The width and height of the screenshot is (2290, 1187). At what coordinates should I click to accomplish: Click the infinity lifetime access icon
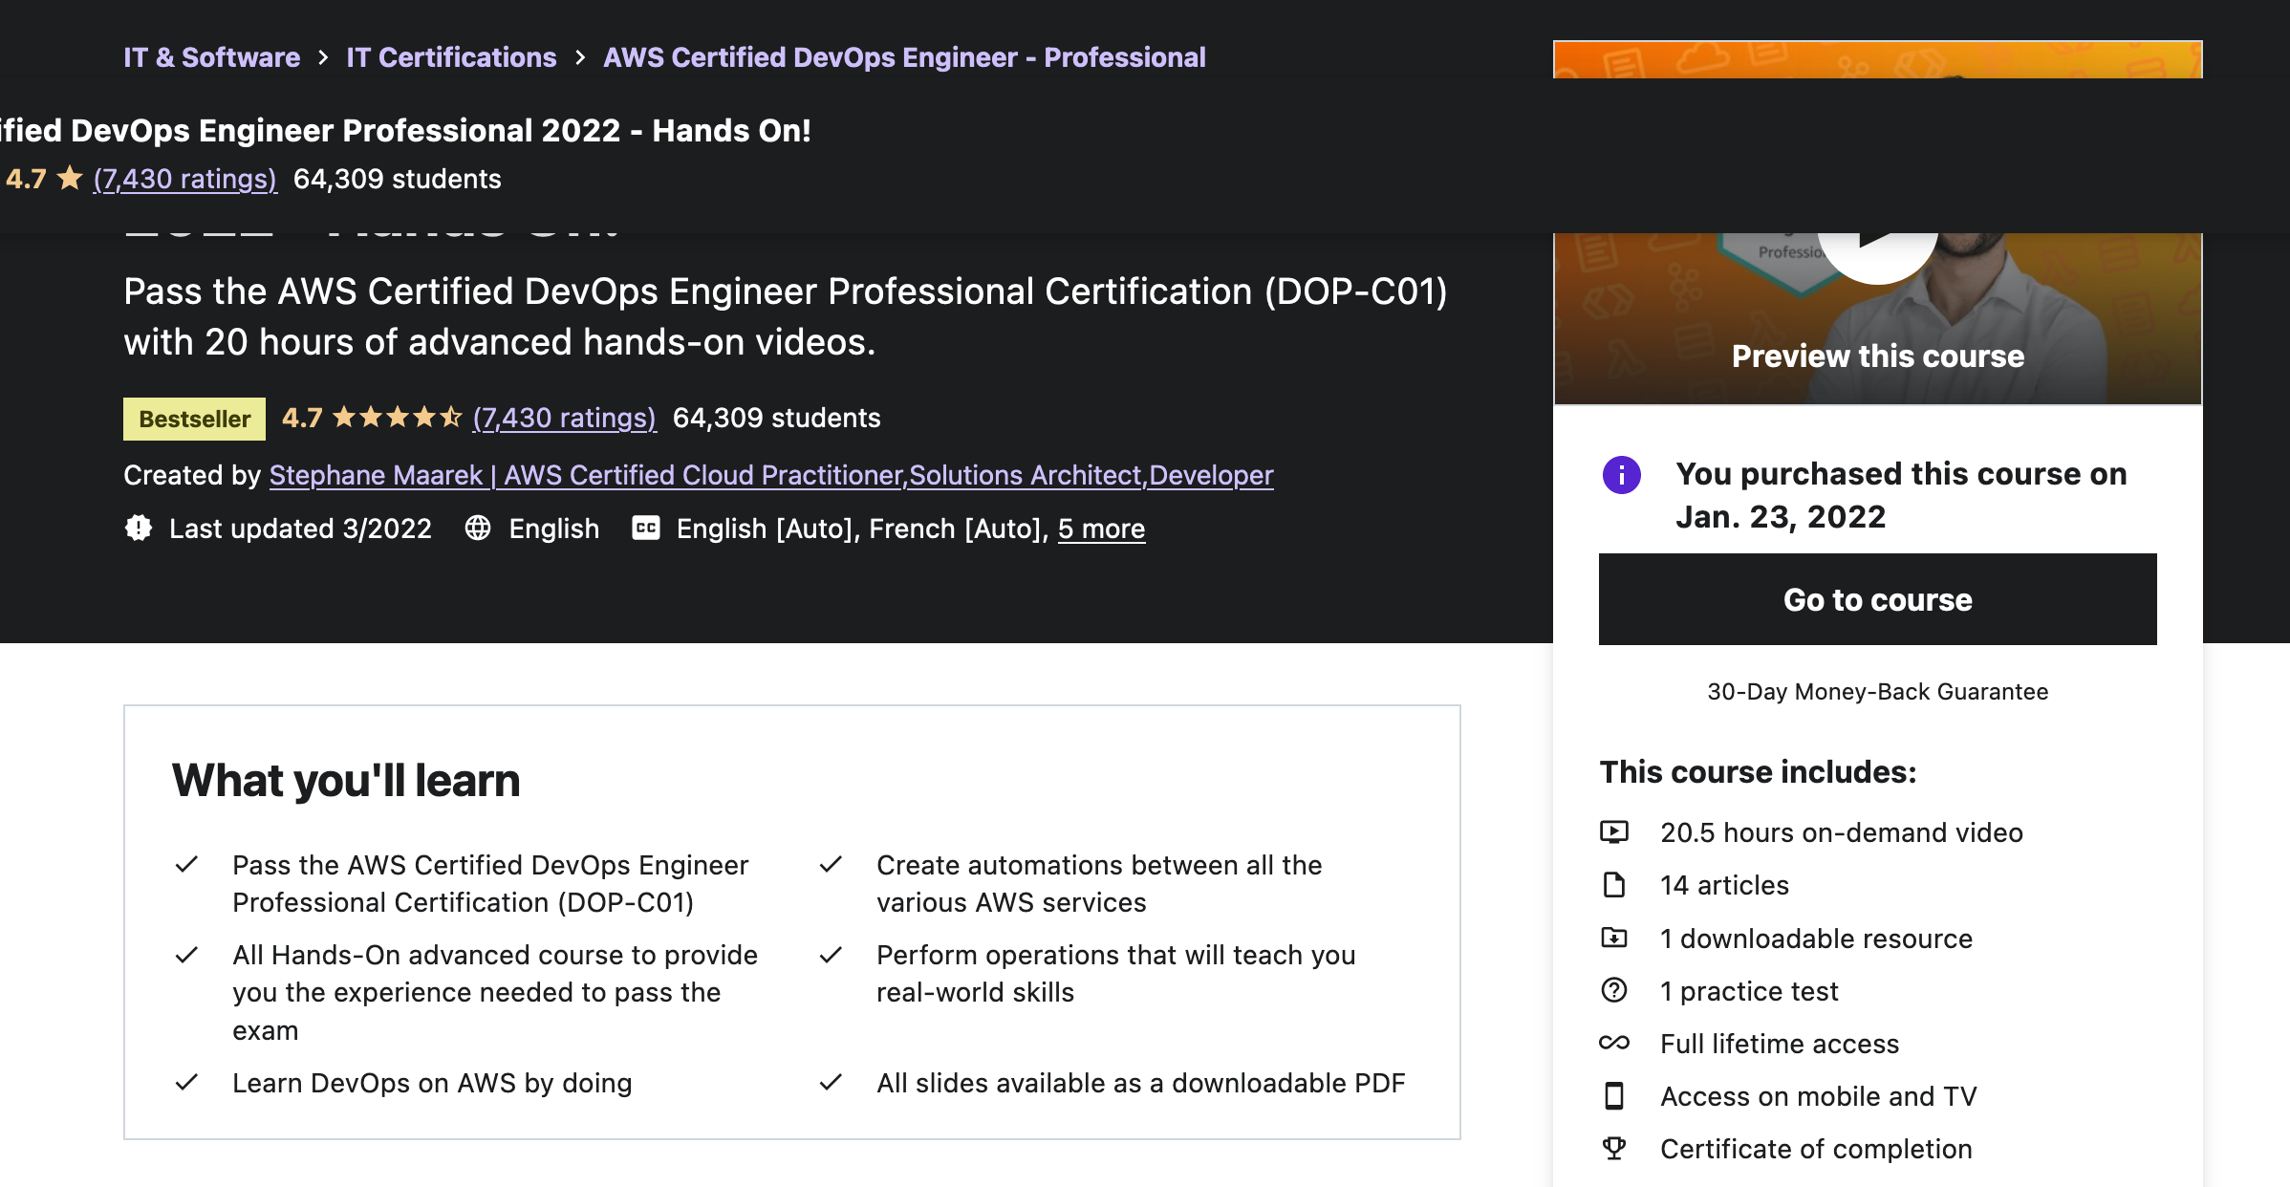tap(1614, 1043)
